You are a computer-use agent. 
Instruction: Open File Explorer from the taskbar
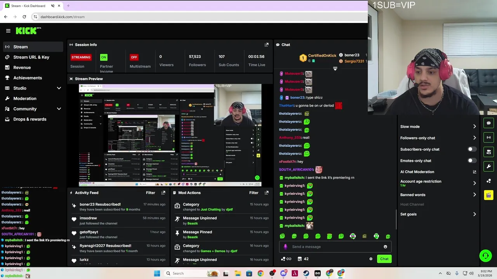(238, 274)
